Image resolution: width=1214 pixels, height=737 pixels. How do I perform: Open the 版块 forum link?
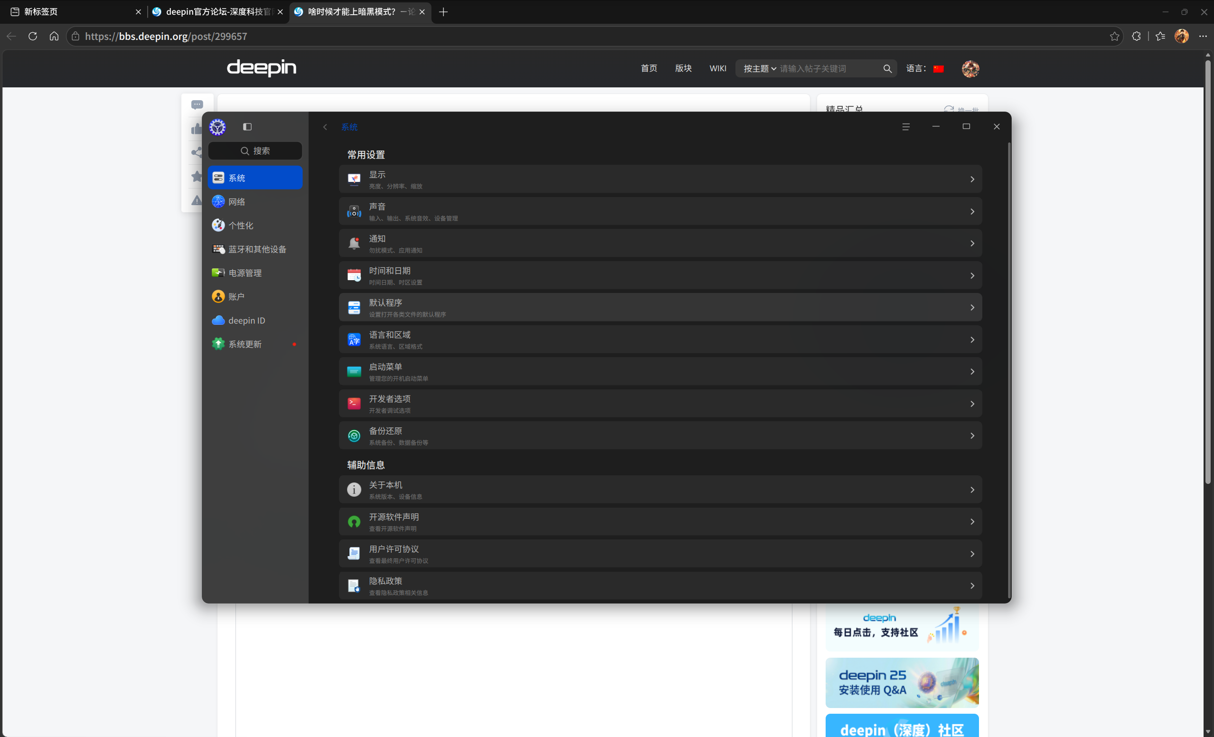683,68
